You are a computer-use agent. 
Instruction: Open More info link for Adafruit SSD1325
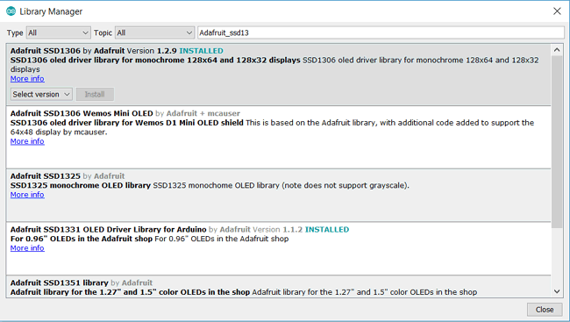27,195
